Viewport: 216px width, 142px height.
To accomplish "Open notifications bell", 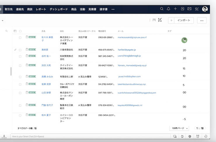I will pyautogui.click(x=168, y=9).
